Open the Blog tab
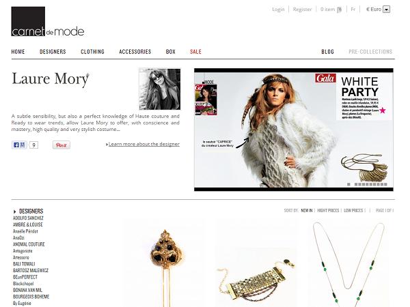This screenshot has width=410, height=307. [x=327, y=52]
